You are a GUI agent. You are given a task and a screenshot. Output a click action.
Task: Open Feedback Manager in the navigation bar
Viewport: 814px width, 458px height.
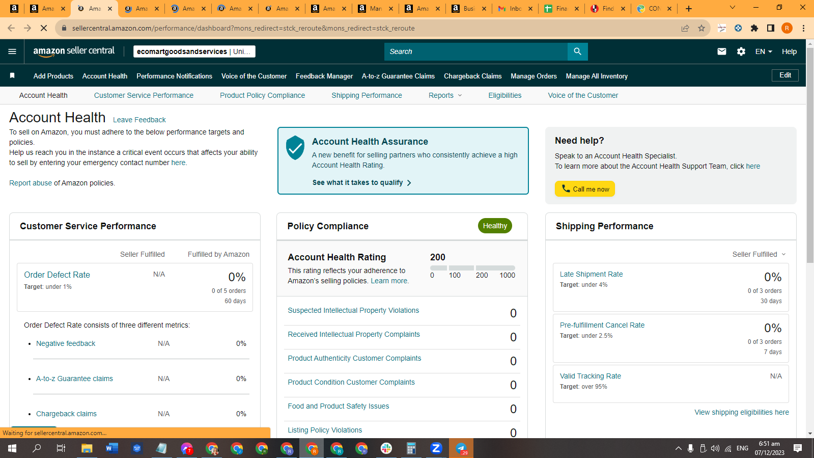(324, 76)
